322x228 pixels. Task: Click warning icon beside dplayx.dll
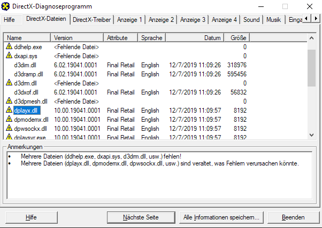click(9, 110)
